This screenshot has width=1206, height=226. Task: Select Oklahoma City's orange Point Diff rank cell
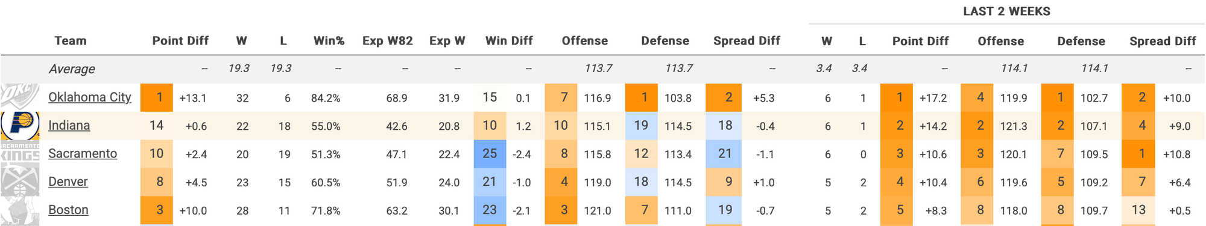157,97
